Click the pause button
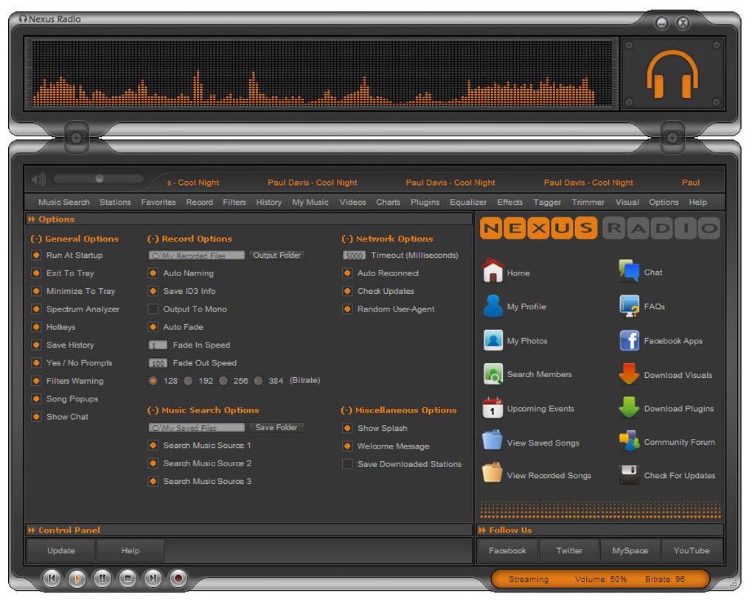Viewport: 752px width, 604px height. coord(102,578)
